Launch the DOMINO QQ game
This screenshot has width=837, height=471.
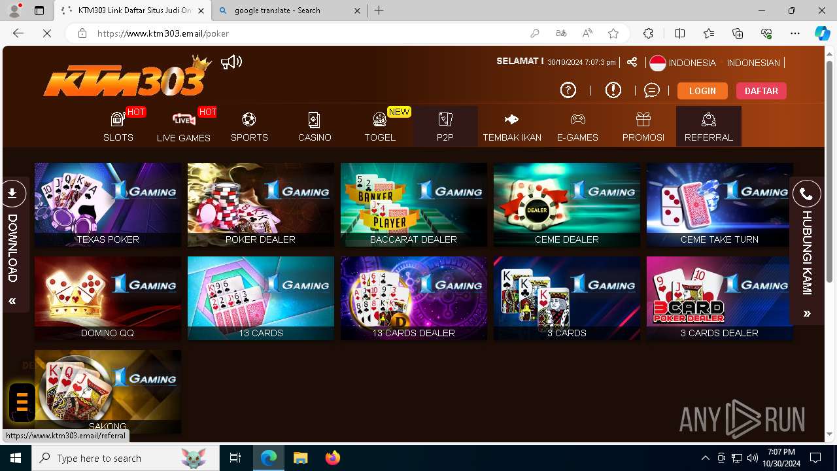[x=108, y=298]
